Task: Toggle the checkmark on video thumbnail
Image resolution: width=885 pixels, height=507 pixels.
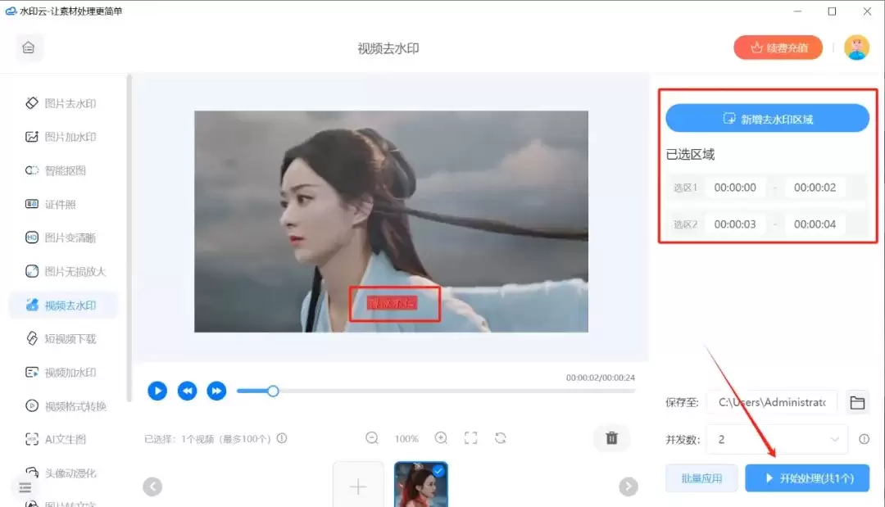Action: [438, 470]
